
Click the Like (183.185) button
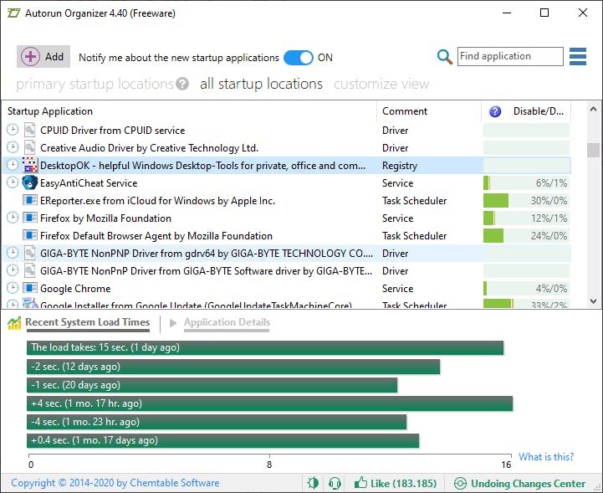click(x=396, y=483)
